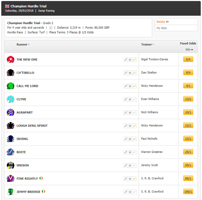Open the race info icon beside Distance
The height and width of the screenshot is (200, 202).
tap(51, 28)
